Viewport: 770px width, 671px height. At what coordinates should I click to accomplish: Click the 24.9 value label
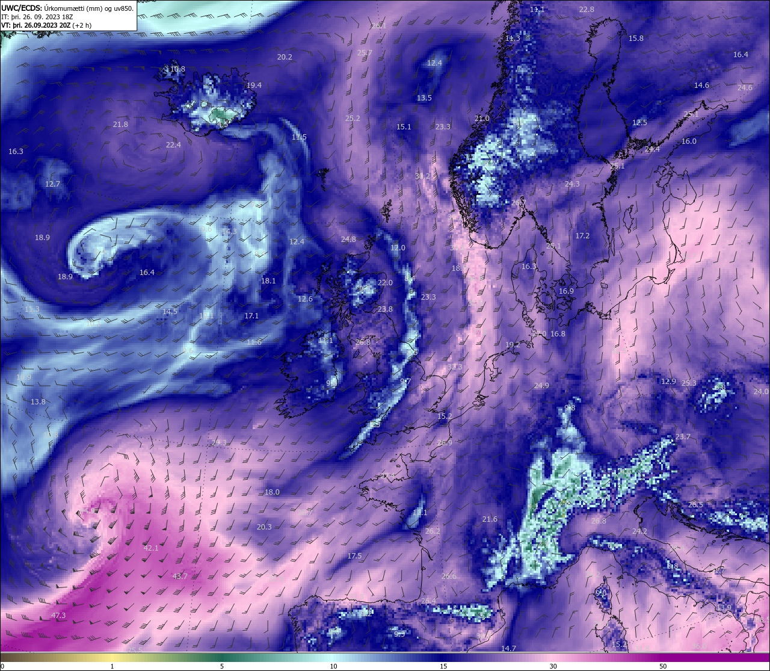[541, 385]
